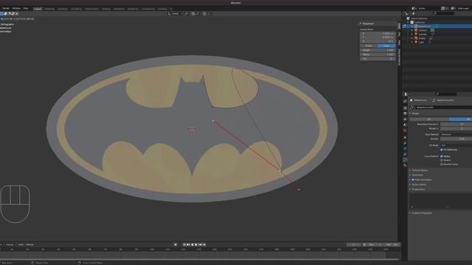The image size is (472, 265).
Task: Click the pivot point icon in header
Action: pyautogui.click(x=187, y=13)
